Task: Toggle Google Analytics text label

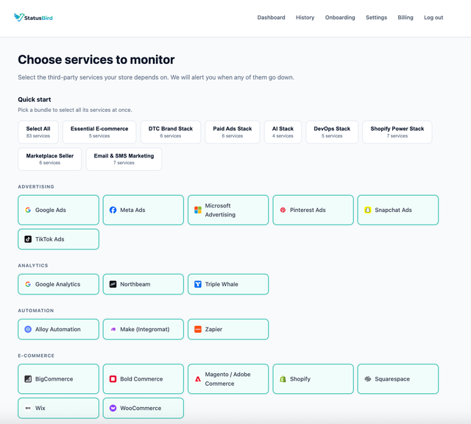Action: coord(57,284)
